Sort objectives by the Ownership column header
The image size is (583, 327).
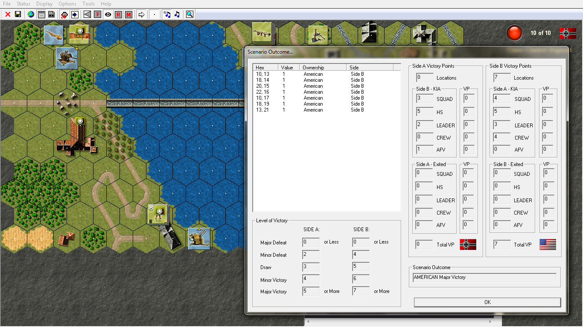click(323, 68)
